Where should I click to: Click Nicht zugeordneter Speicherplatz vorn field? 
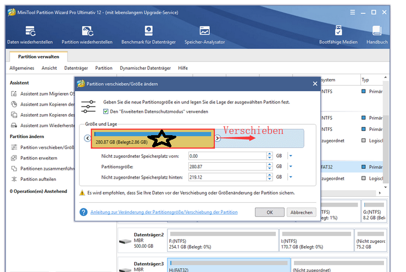point(227,156)
